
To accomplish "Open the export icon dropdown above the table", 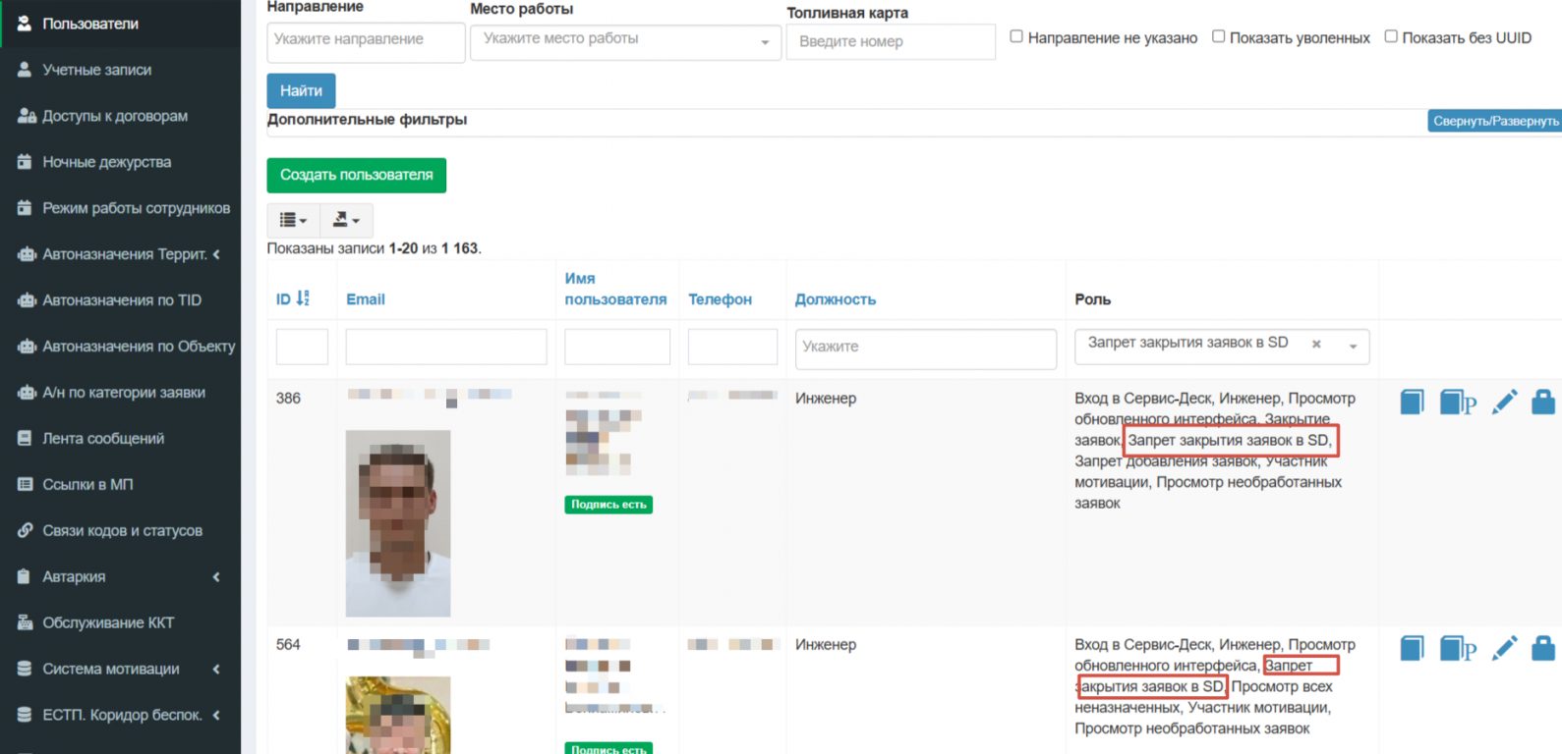I will coord(346,220).
